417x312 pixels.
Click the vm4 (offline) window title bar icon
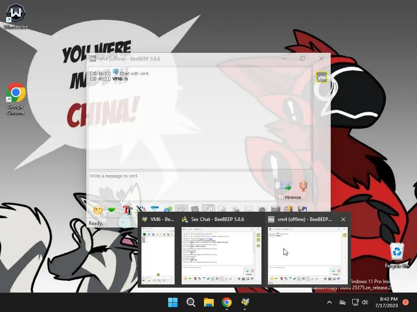[92, 58]
